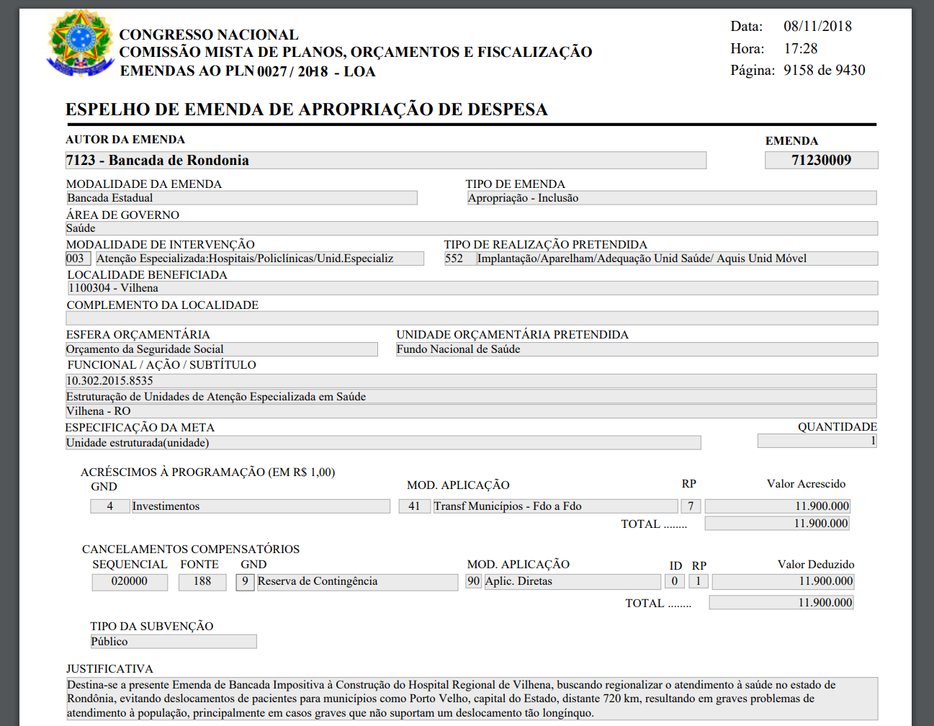Click the Sequencial field '020000'
This screenshot has width=934, height=726.
(x=130, y=581)
